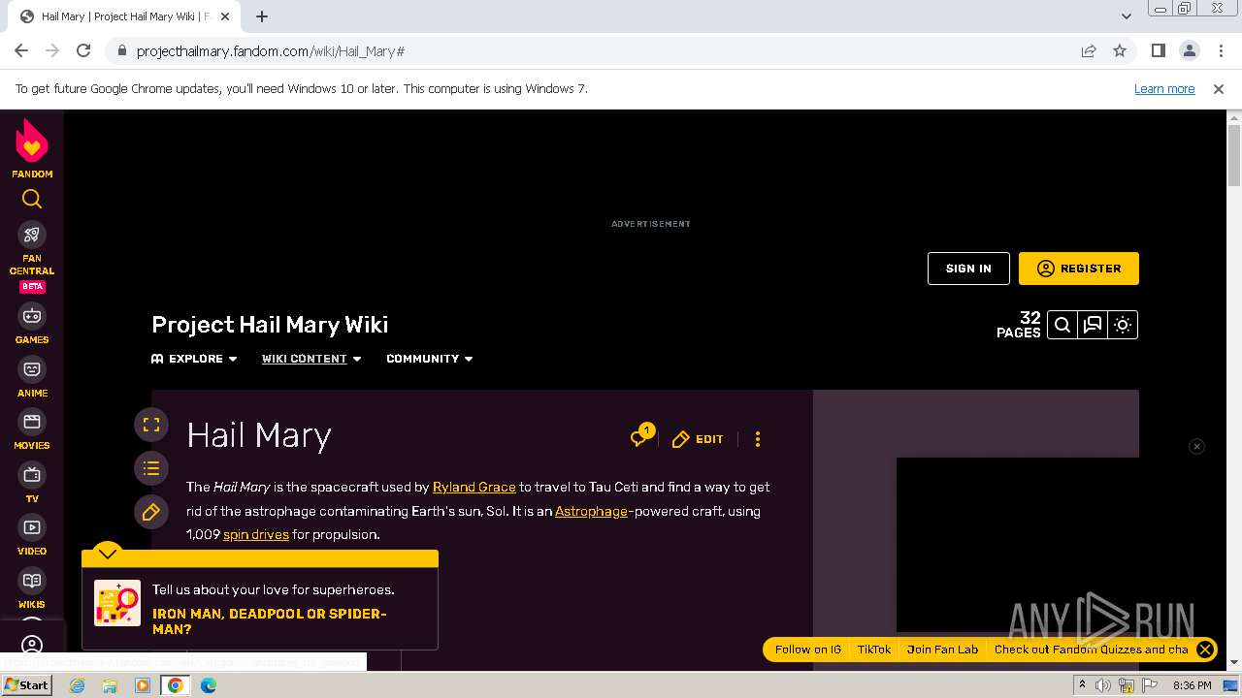1242x698 pixels.
Task: Open Chrome profile avatar
Action: [1190, 51]
